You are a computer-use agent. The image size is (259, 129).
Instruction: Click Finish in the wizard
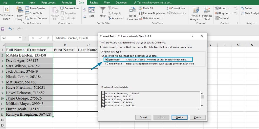click(x=198, y=117)
